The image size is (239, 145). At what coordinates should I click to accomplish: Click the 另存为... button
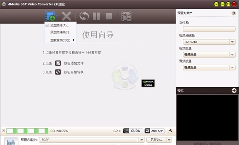(157, 140)
